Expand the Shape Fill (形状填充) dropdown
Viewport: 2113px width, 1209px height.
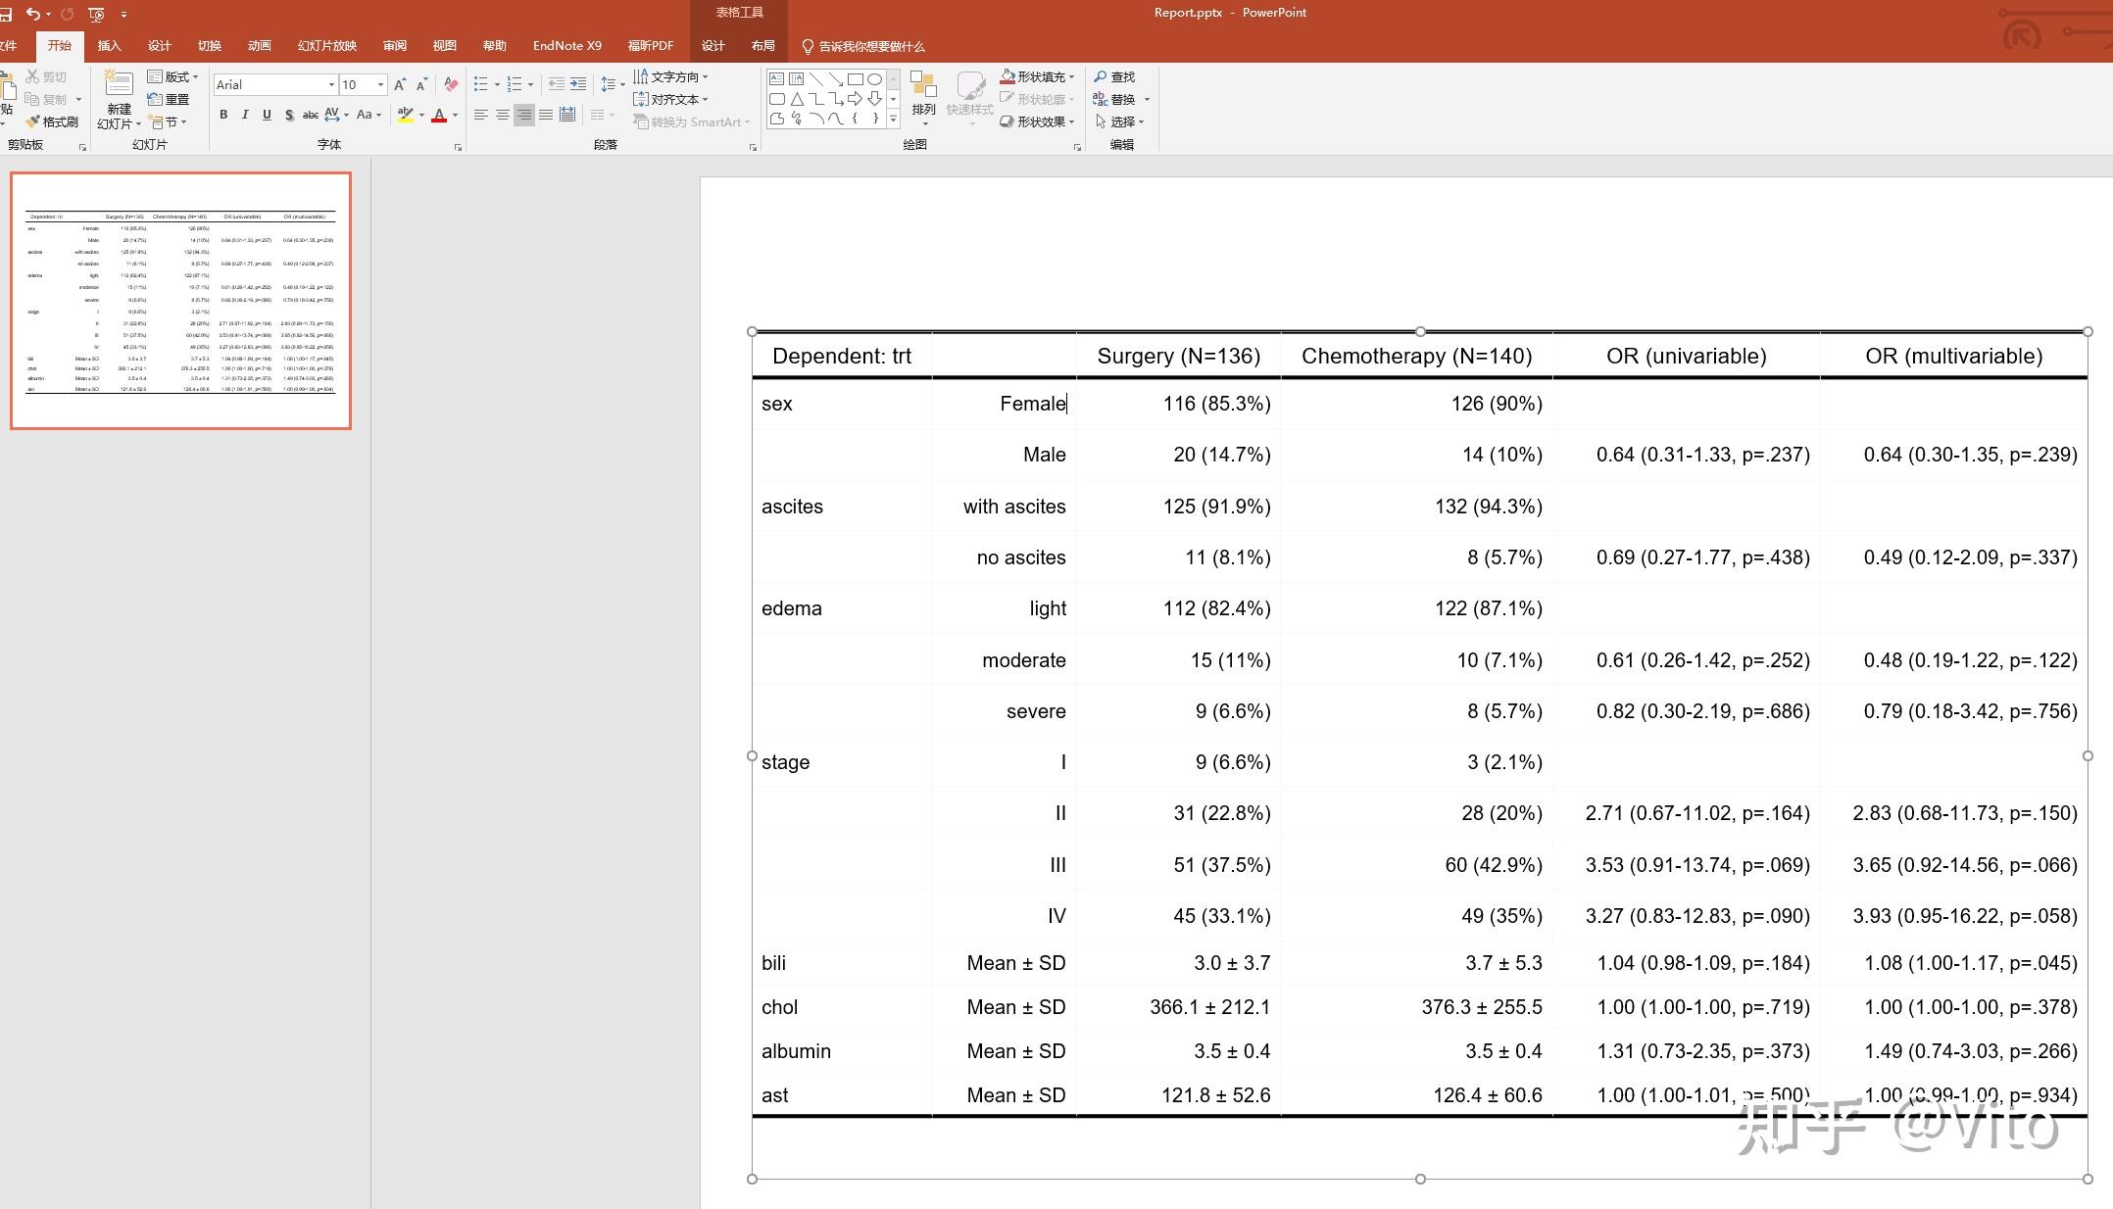pyautogui.click(x=1071, y=76)
